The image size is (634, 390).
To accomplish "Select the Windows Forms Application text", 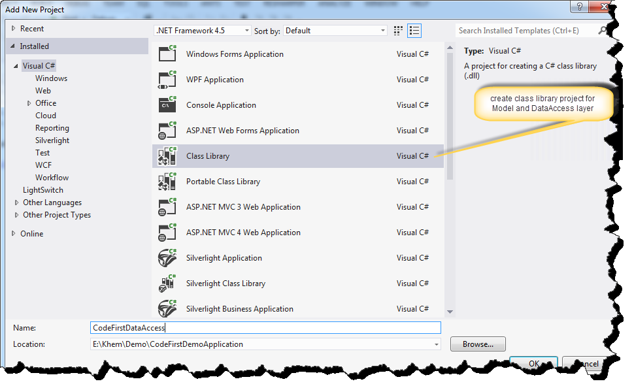I will pos(235,54).
